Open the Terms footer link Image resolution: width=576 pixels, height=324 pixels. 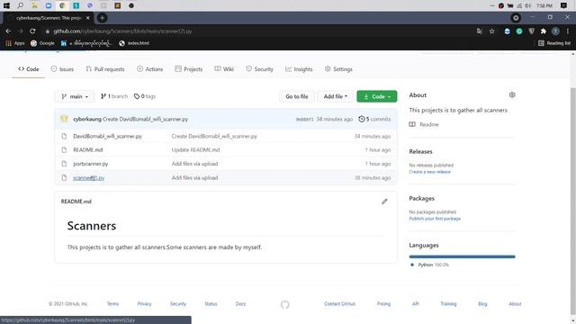click(x=112, y=304)
